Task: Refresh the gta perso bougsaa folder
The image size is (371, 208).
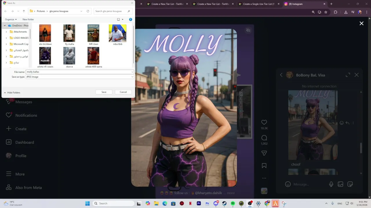Action: click(88, 11)
